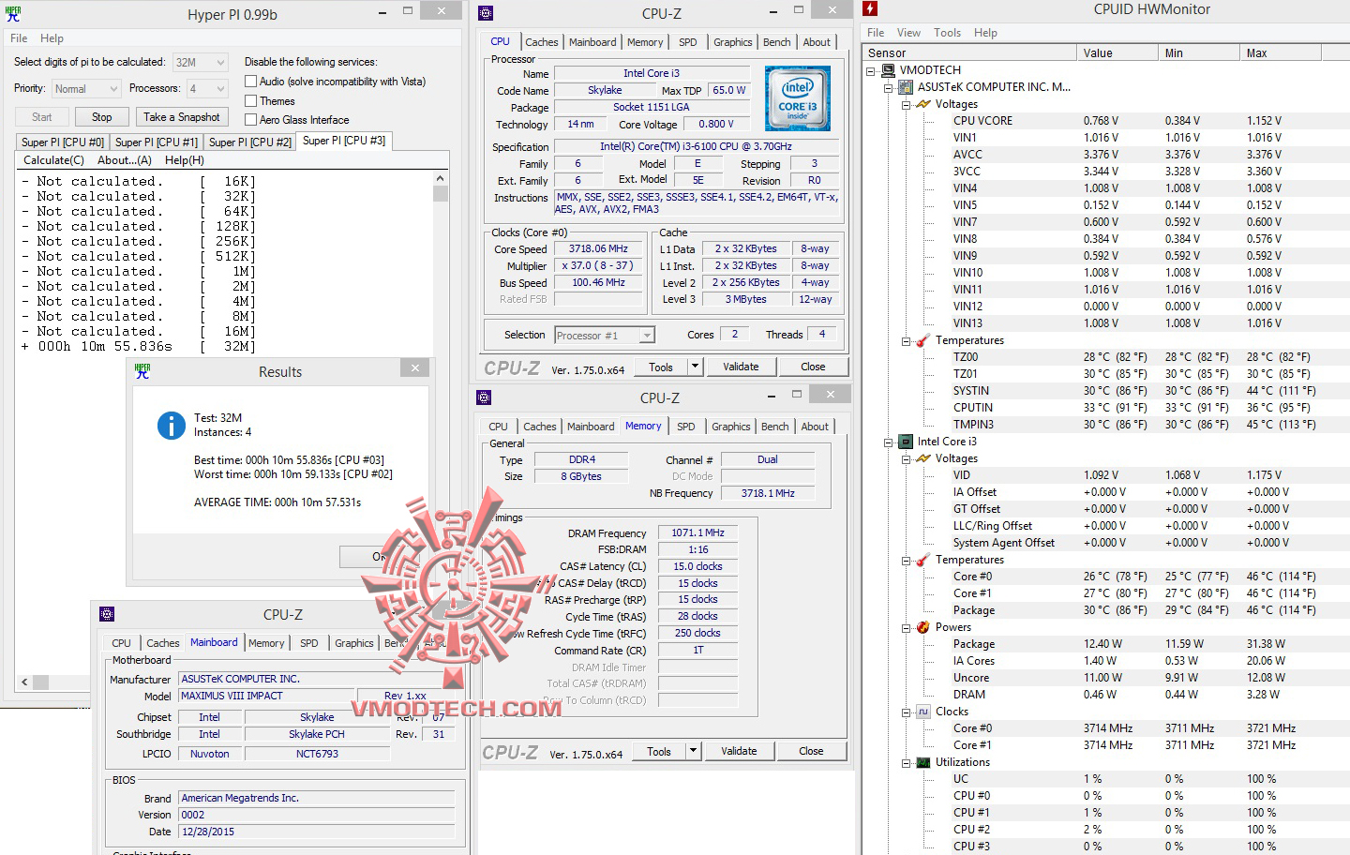Click the HWMonitor lightning bolt title icon
The image size is (1350, 855).
(x=870, y=9)
